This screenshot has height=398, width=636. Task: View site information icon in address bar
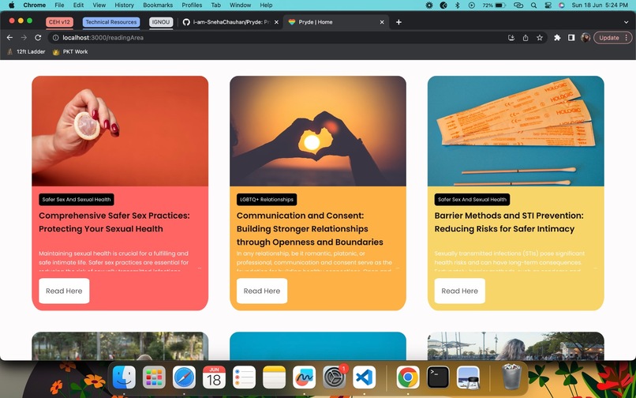point(55,38)
